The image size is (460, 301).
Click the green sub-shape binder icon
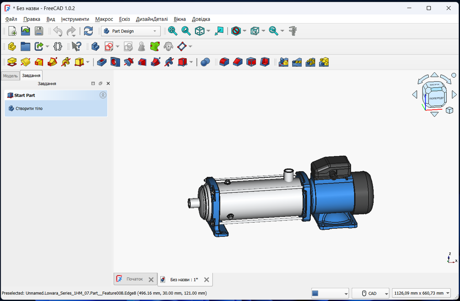155,46
